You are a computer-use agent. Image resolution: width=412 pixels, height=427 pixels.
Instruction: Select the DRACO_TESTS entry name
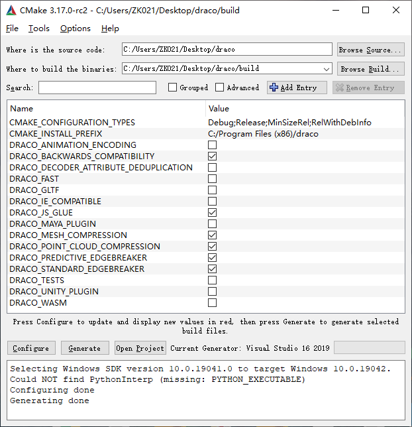(36, 280)
